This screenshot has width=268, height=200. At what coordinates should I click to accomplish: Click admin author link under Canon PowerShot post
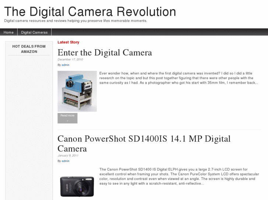pos(66,161)
